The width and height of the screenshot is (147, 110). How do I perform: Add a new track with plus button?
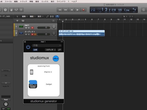[x=17, y=21]
